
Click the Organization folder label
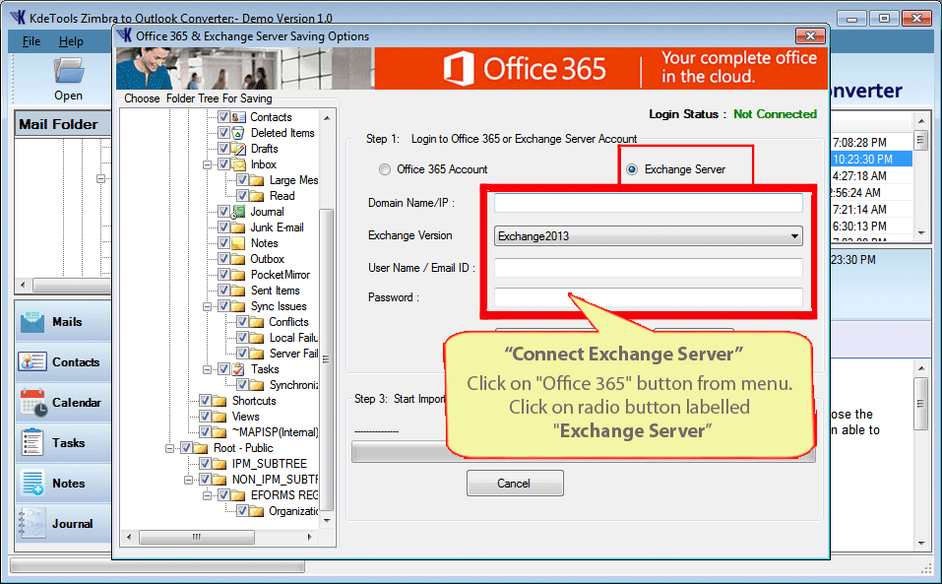(x=293, y=511)
